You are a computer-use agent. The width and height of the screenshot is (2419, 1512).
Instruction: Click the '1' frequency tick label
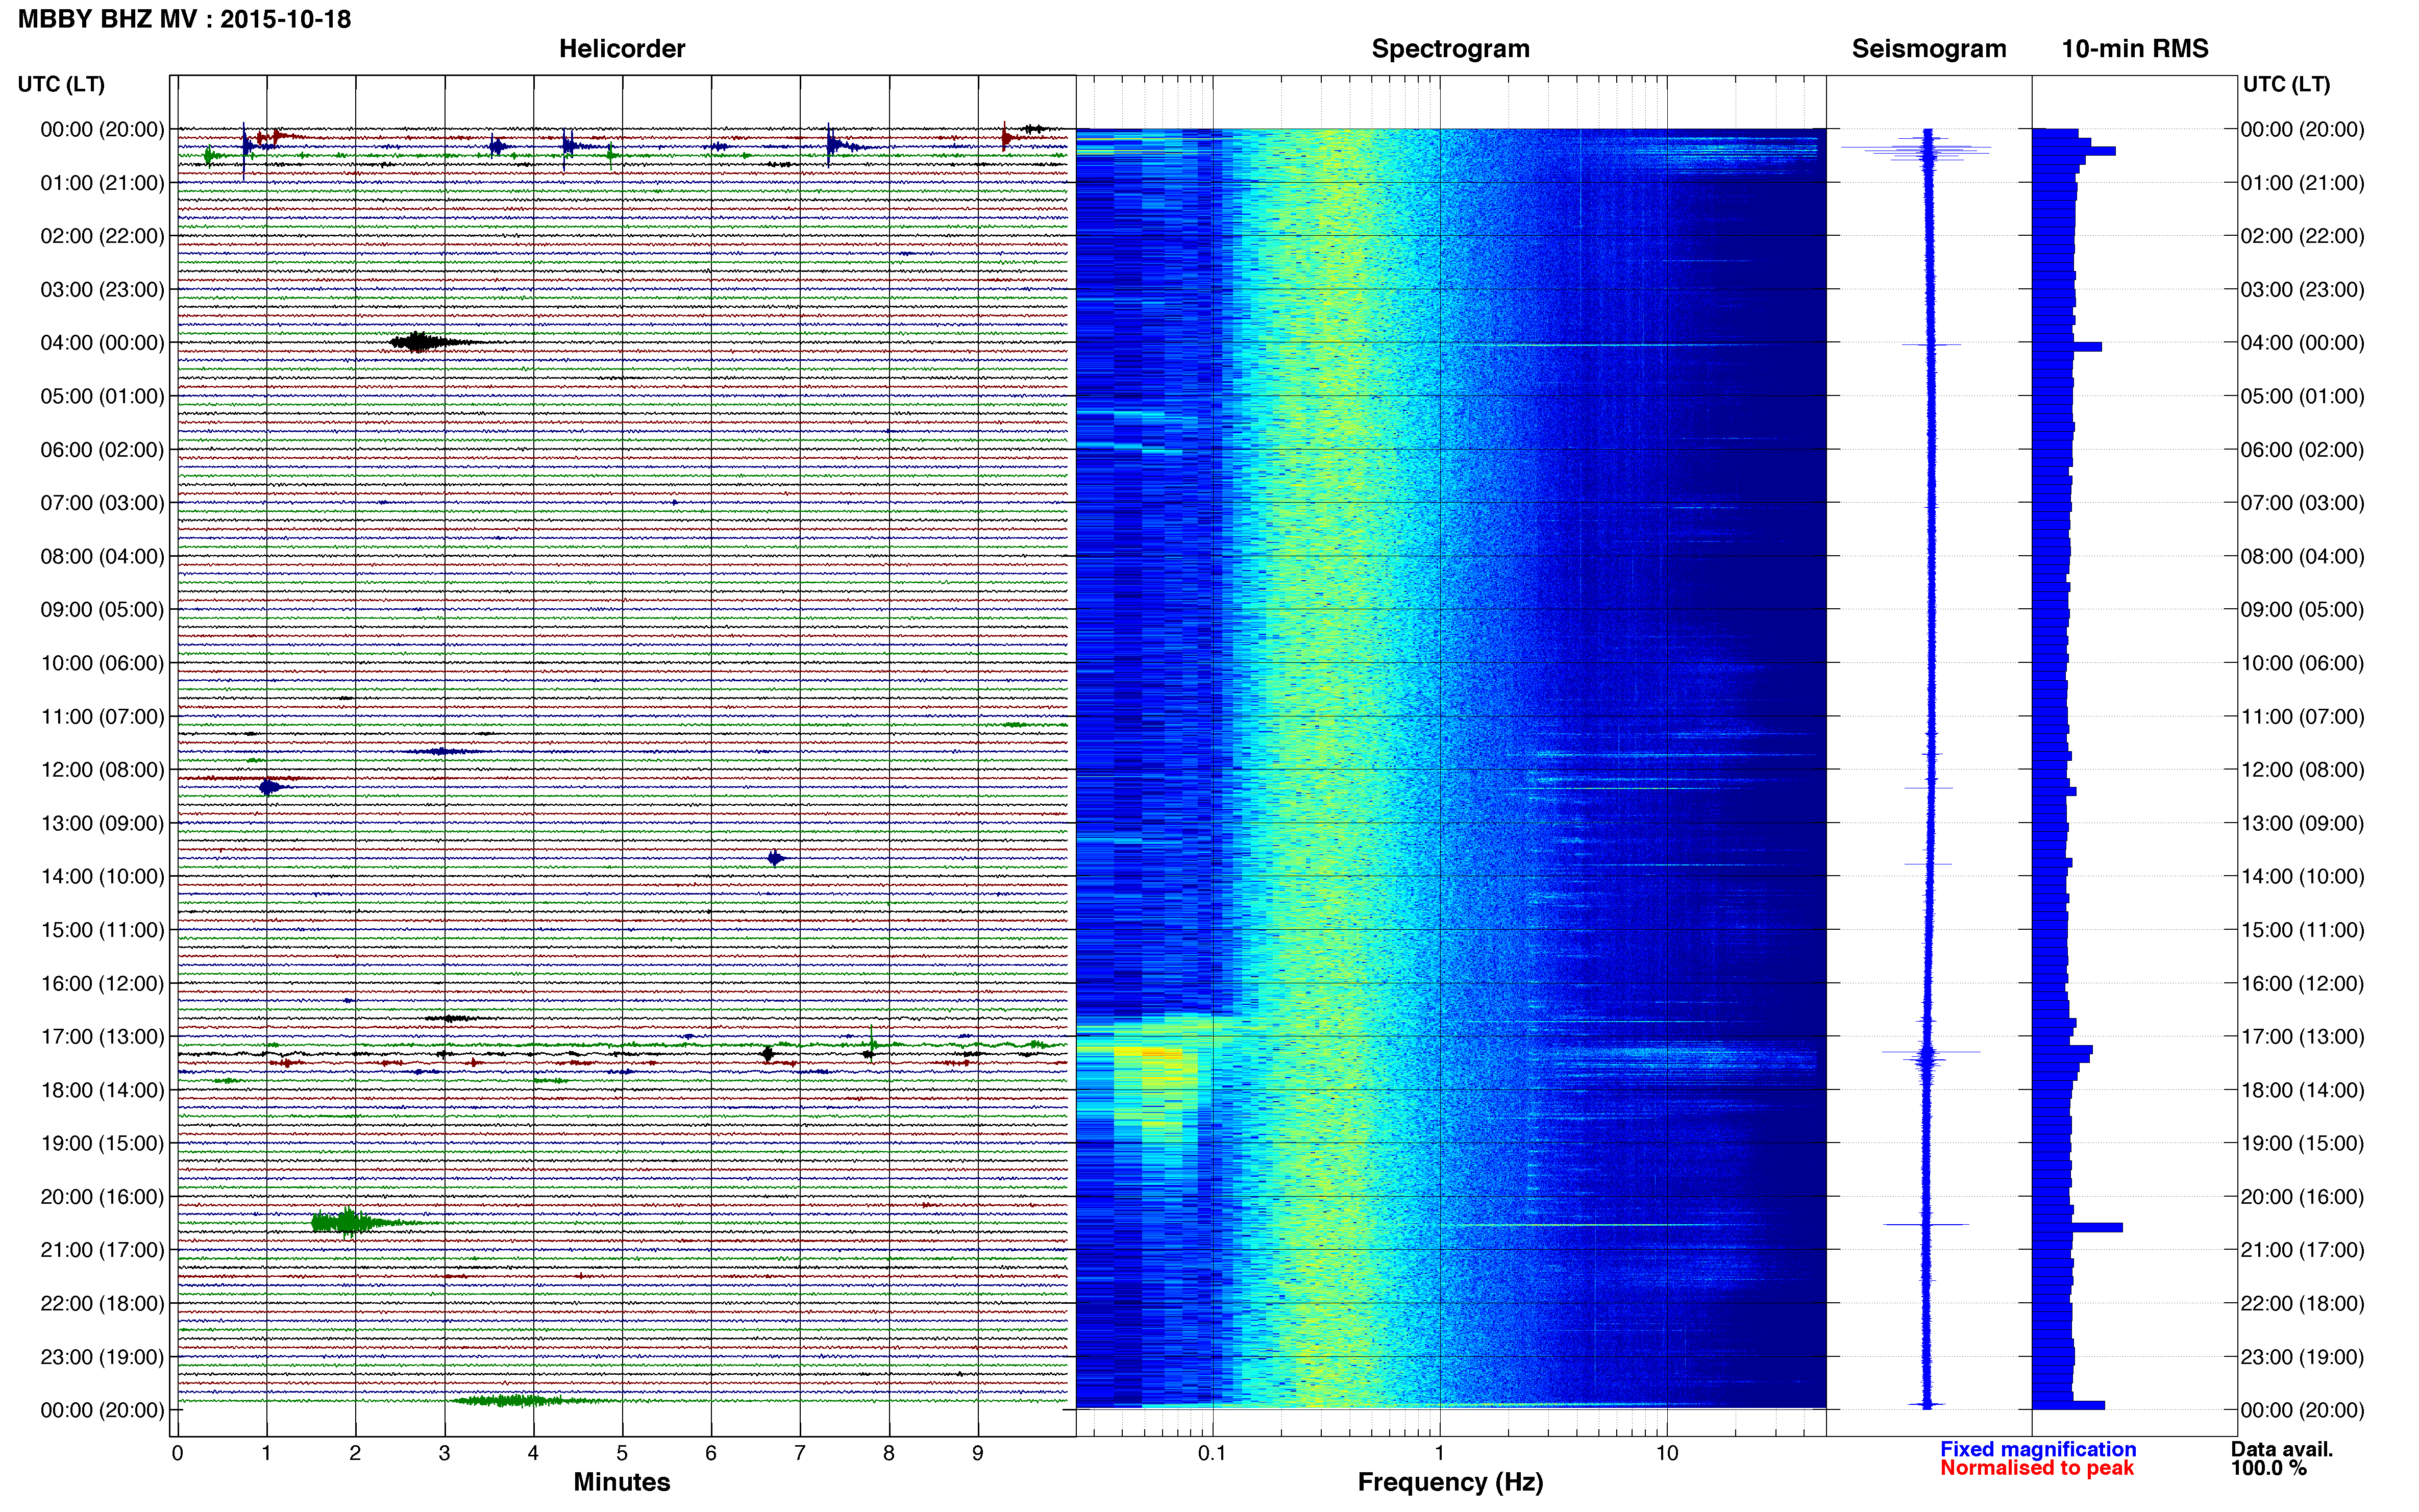point(1439,1453)
